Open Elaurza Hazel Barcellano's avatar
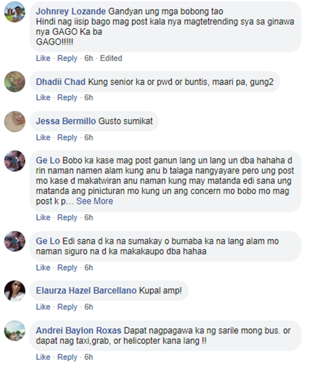Viewport: 321px width, 365px height. coord(15,291)
